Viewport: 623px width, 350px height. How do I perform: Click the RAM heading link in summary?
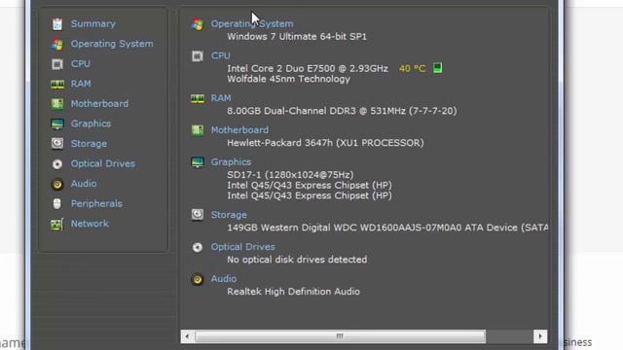click(x=221, y=98)
